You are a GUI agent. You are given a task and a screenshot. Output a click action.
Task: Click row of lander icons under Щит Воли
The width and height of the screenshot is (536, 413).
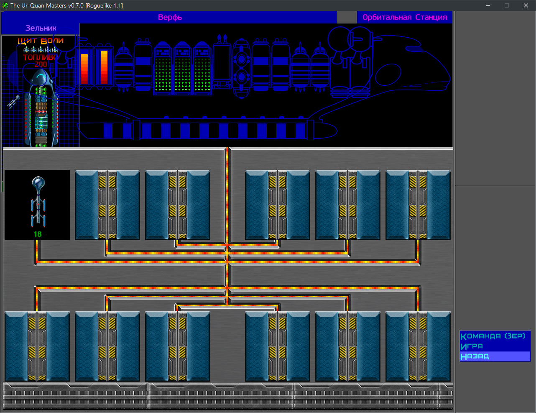(41, 50)
